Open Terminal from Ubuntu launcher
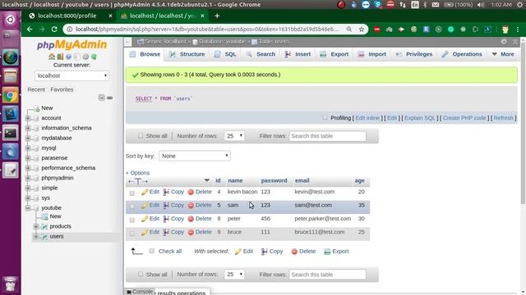Screen dimensions: 526x295 point(10,134)
